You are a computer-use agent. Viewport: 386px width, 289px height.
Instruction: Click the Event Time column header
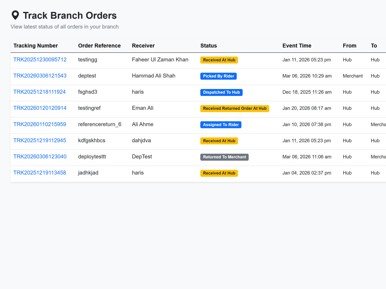pos(297,46)
